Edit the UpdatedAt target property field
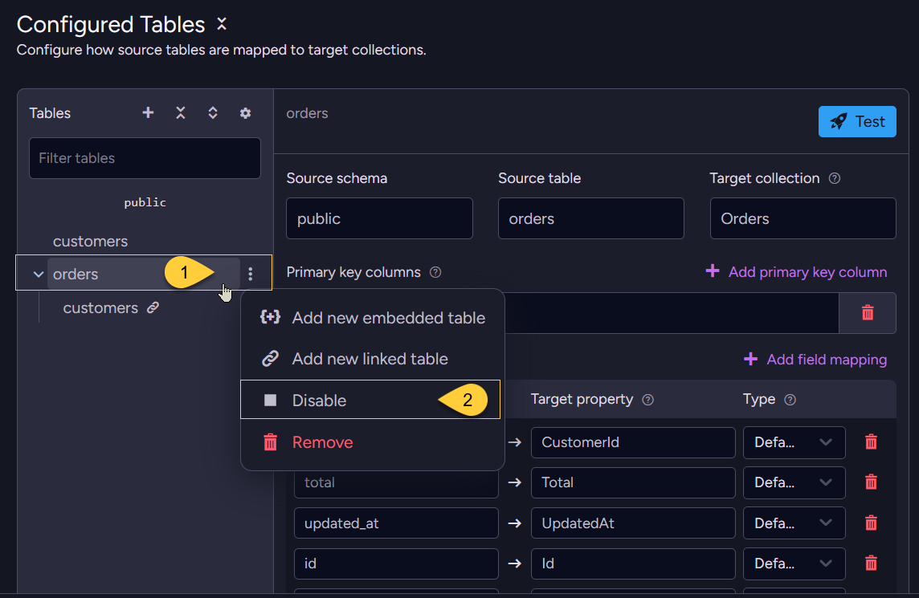Image resolution: width=919 pixels, height=598 pixels. click(633, 523)
